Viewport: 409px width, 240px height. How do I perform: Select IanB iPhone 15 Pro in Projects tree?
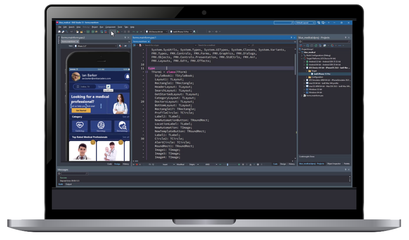[x=322, y=74]
